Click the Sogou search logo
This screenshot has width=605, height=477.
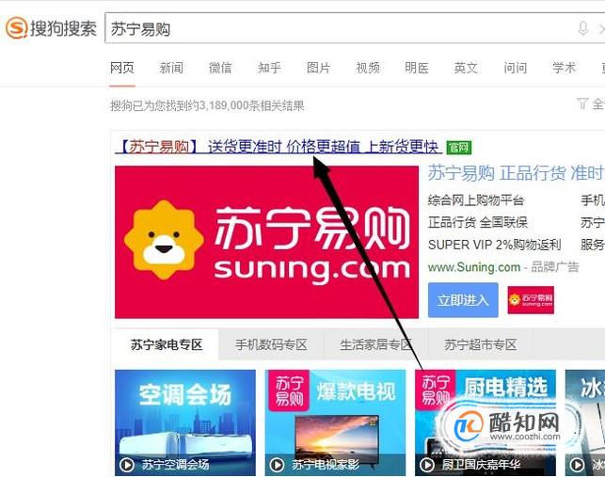[51, 28]
